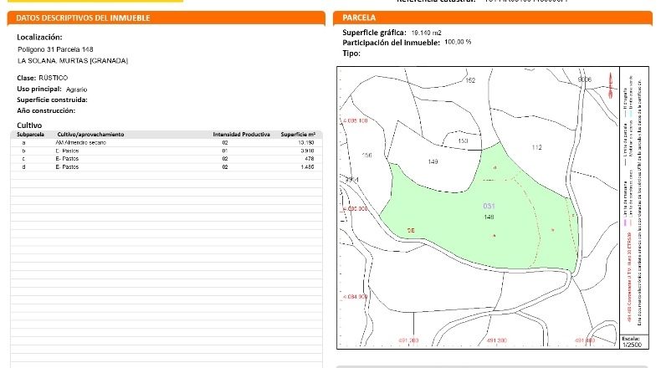Click the north arrow on the map

(610, 85)
